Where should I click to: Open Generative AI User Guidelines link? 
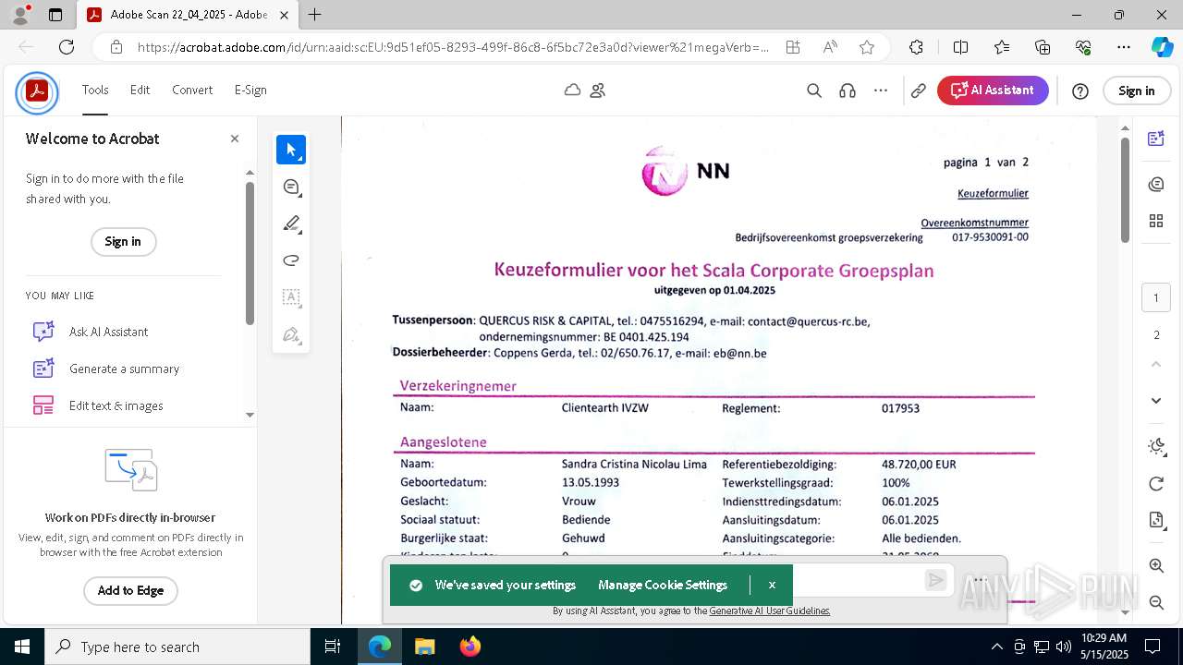770,611
